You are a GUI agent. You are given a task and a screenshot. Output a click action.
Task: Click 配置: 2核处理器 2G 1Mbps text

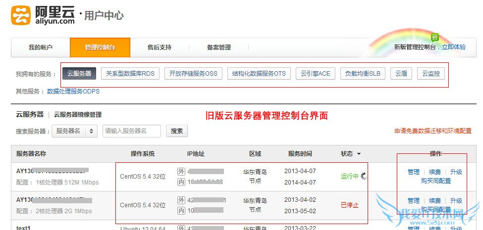point(54,211)
